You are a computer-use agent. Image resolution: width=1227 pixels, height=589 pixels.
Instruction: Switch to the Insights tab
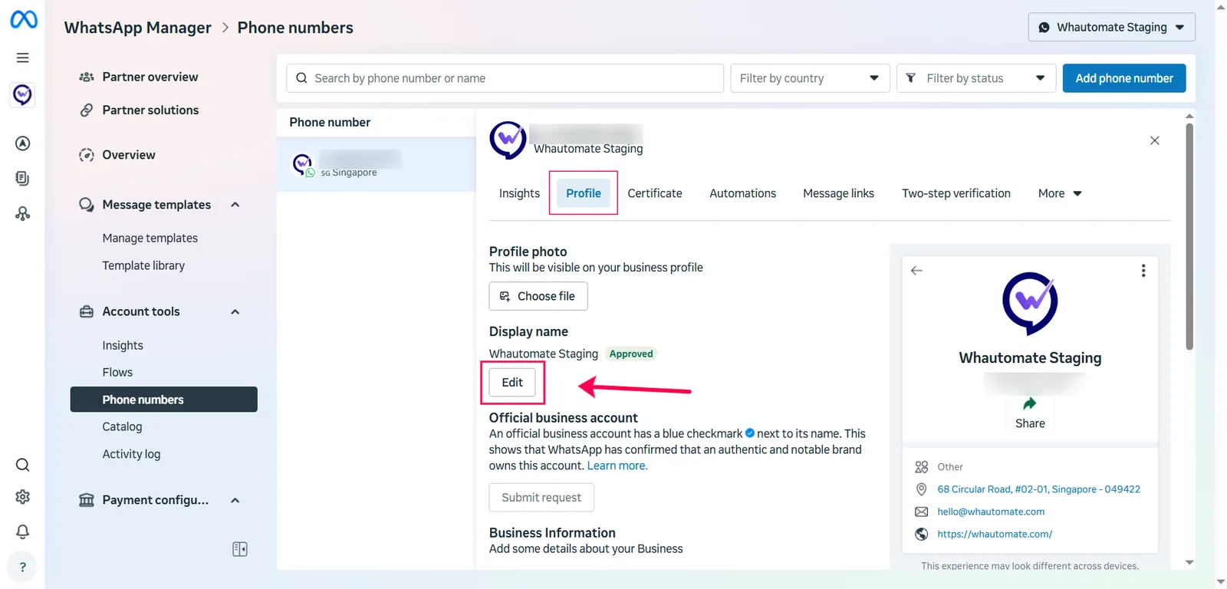(519, 193)
